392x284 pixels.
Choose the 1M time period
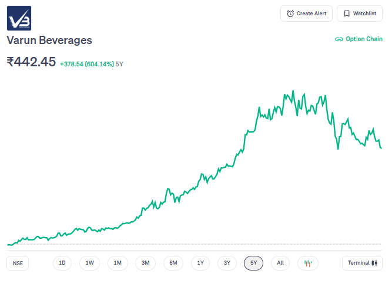click(118, 263)
